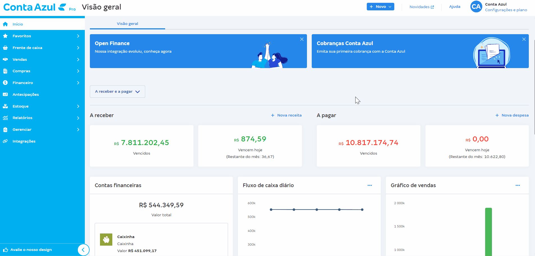Click the Novidades link

(422, 7)
